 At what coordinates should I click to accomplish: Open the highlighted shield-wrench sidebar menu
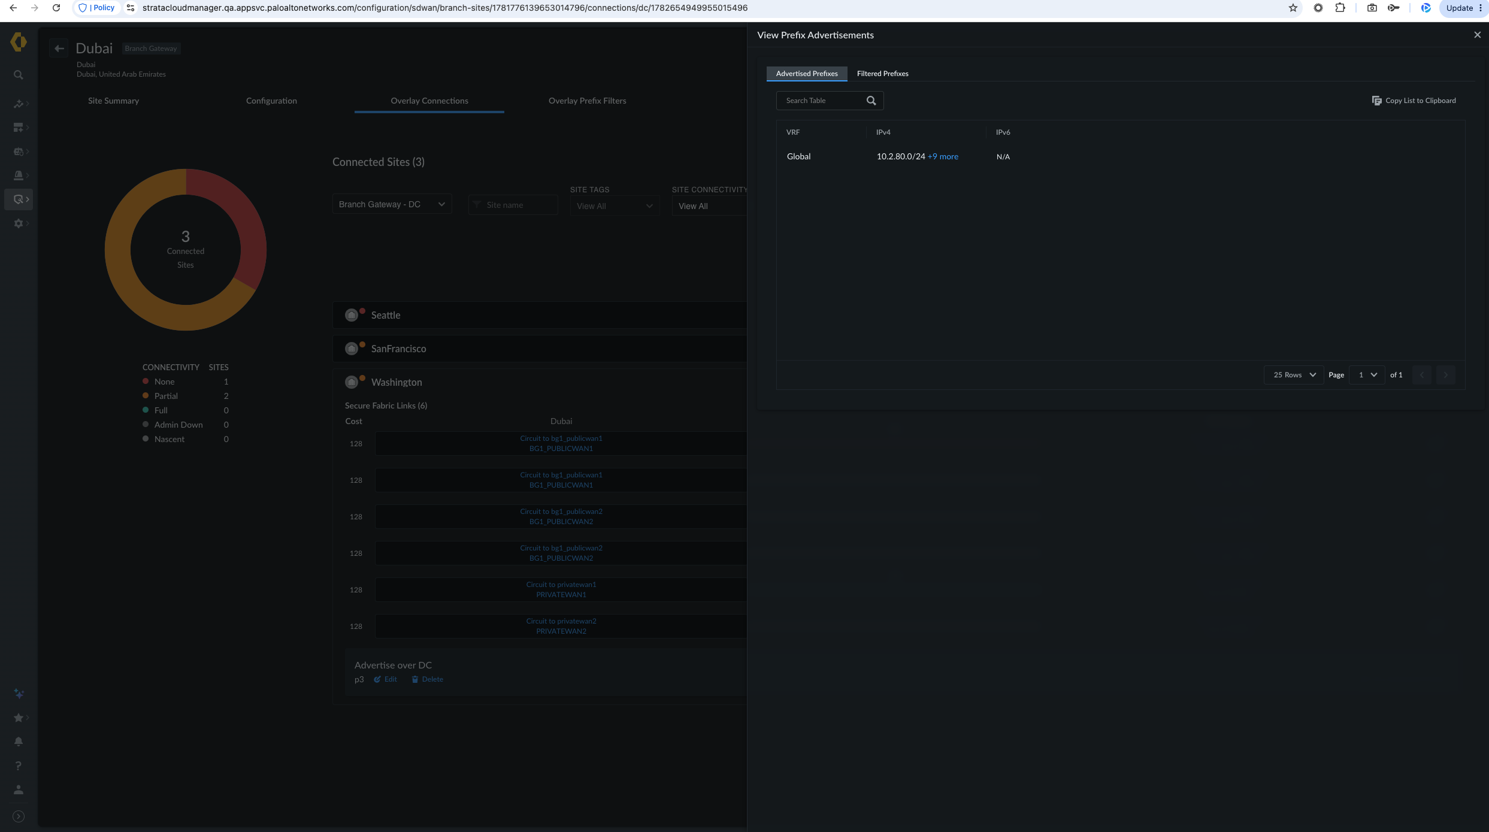click(19, 199)
